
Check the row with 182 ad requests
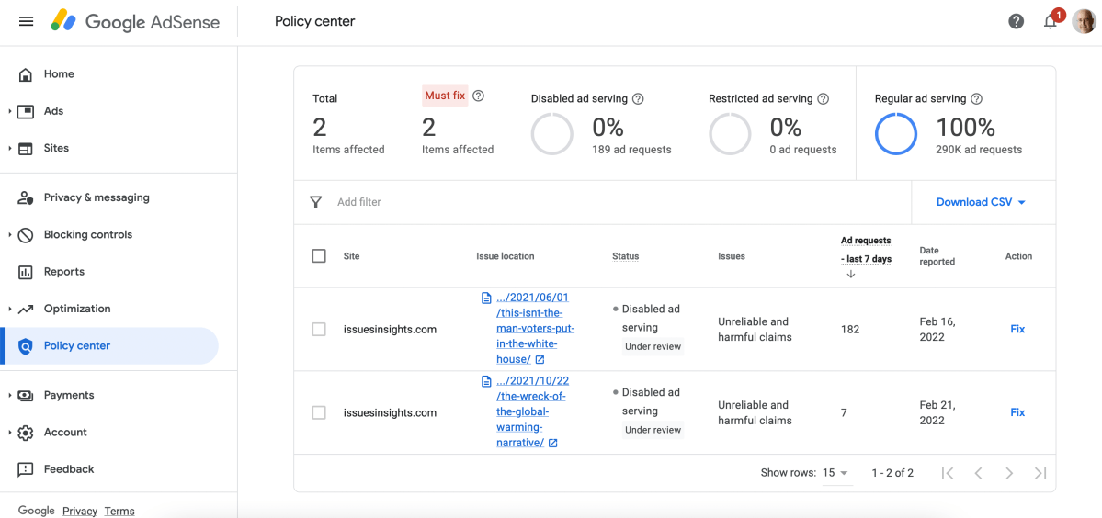coord(319,329)
